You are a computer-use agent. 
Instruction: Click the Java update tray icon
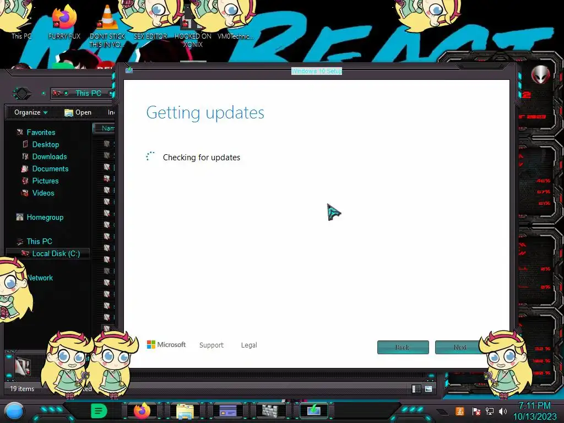(x=460, y=411)
